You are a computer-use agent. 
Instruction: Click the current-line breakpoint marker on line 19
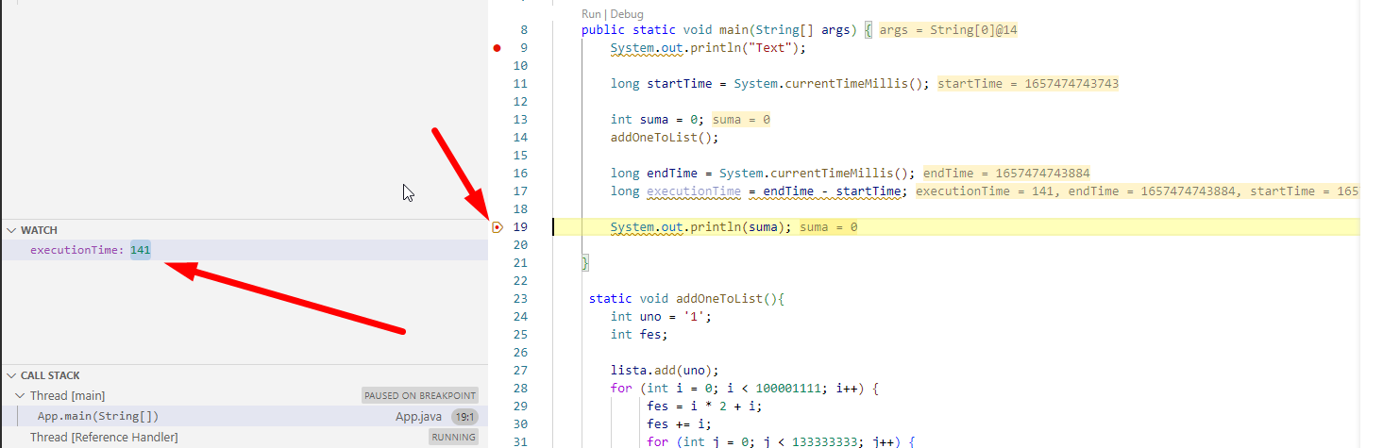498,227
